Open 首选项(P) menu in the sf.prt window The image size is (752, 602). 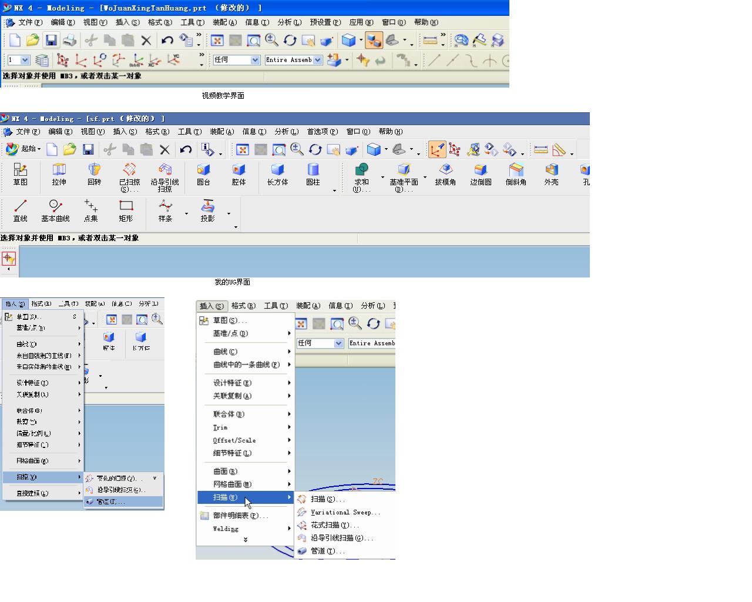coord(322,132)
